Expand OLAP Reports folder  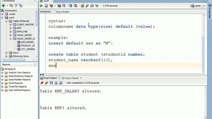[x=2, y=83]
